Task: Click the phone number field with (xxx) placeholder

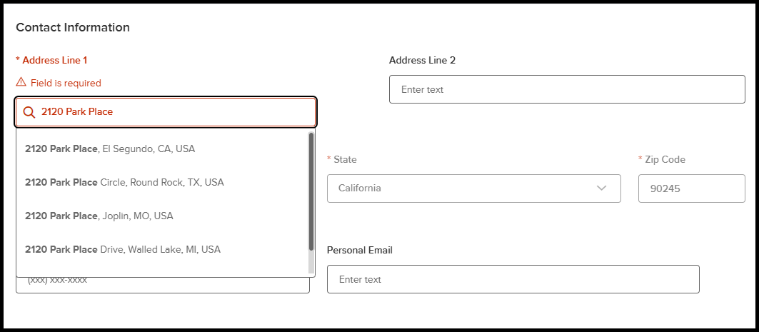Action: pos(162,285)
